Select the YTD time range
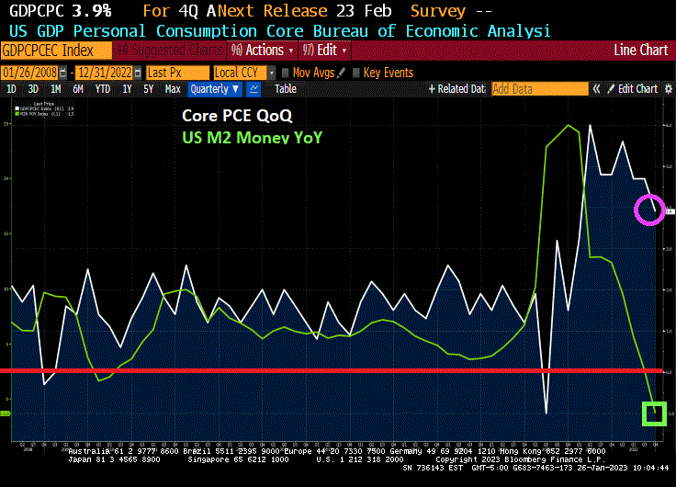 pos(103,89)
